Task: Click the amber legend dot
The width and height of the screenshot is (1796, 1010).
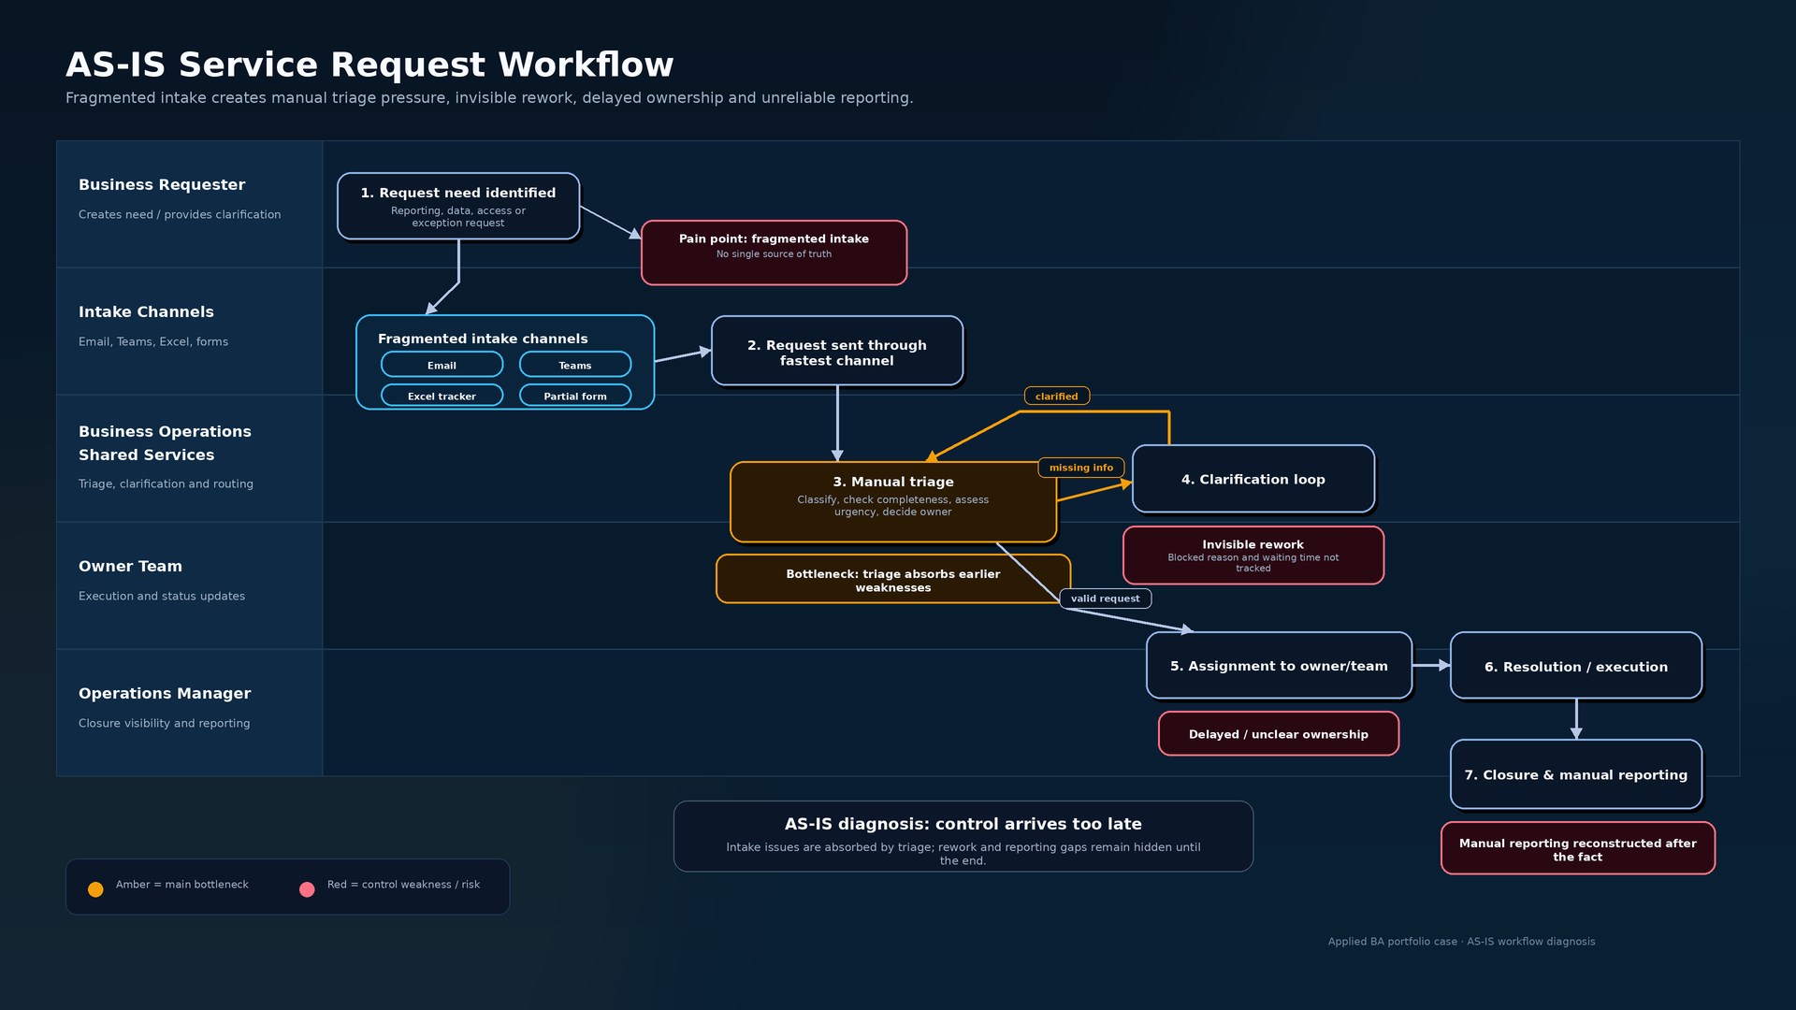Action: click(95, 889)
